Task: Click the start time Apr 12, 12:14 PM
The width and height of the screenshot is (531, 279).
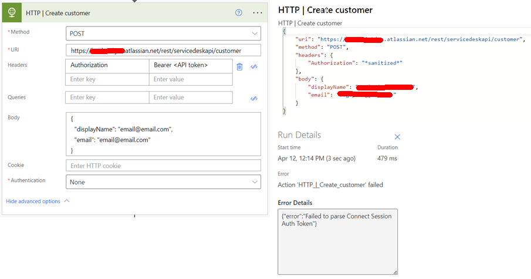Action: [317, 159]
